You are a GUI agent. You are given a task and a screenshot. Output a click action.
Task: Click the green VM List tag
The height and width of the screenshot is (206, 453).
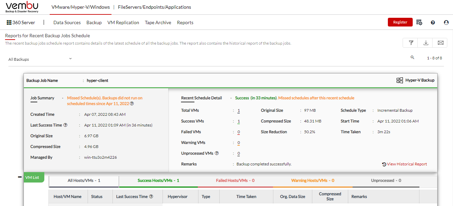tap(34, 177)
